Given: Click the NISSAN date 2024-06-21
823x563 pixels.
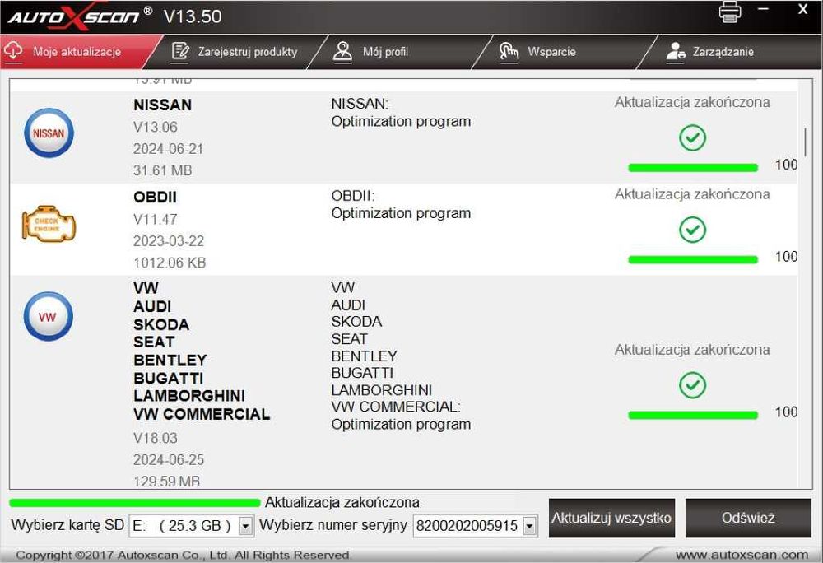Looking at the screenshot, I should [x=168, y=149].
